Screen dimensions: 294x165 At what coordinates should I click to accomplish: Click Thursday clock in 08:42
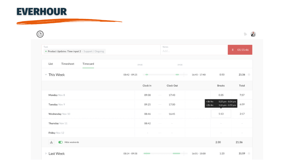[147, 123]
